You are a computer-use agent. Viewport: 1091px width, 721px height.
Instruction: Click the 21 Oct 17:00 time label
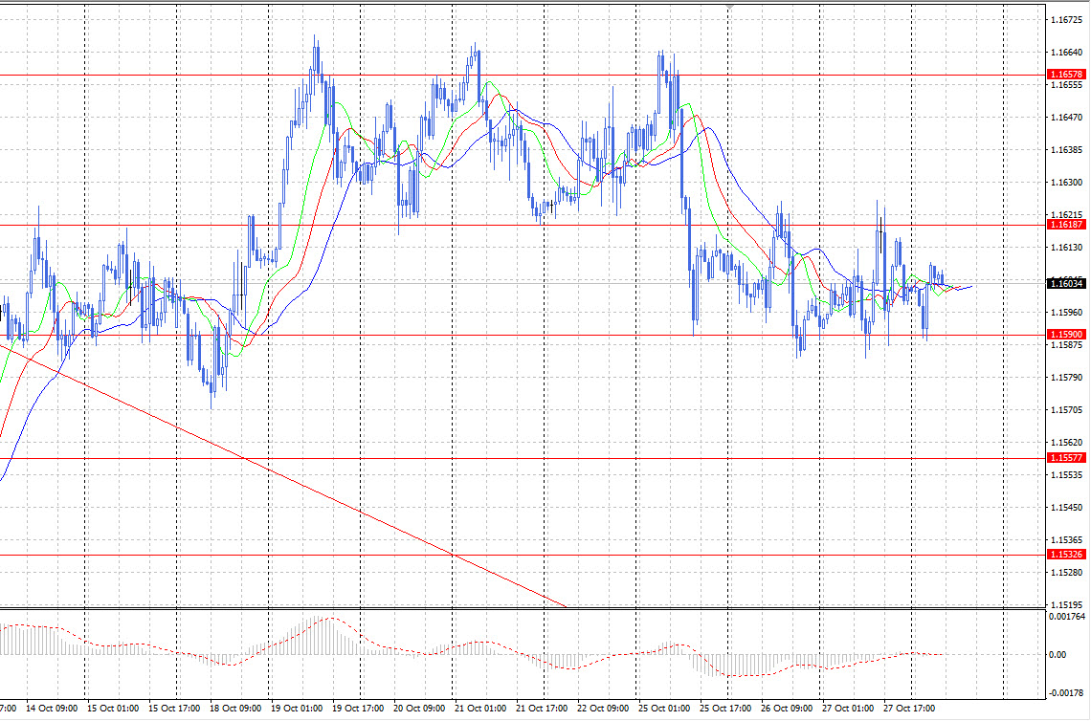[x=542, y=709]
